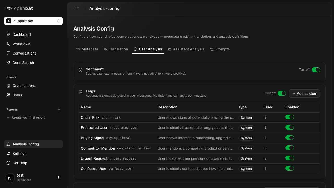Image resolution: width=334 pixels, height=188 pixels.
Task: Click the Organizations building icon
Action: (x=8, y=86)
